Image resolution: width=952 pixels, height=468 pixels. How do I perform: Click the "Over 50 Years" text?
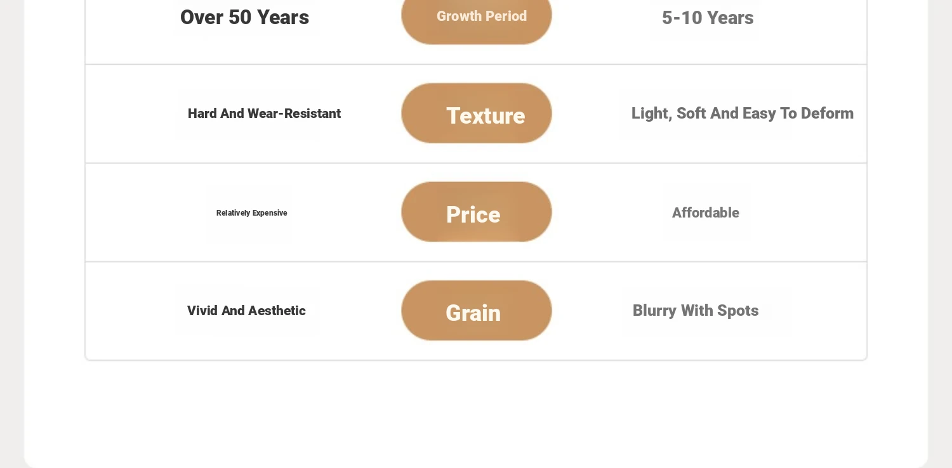click(x=244, y=17)
